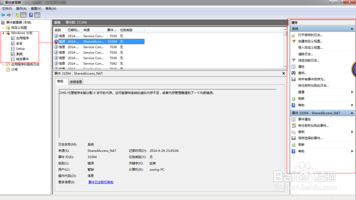
Task: Toggle the console tree pane icon
Action: click(23, 15)
